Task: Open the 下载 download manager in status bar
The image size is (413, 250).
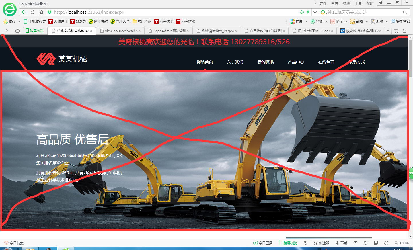Action: pos(341,243)
